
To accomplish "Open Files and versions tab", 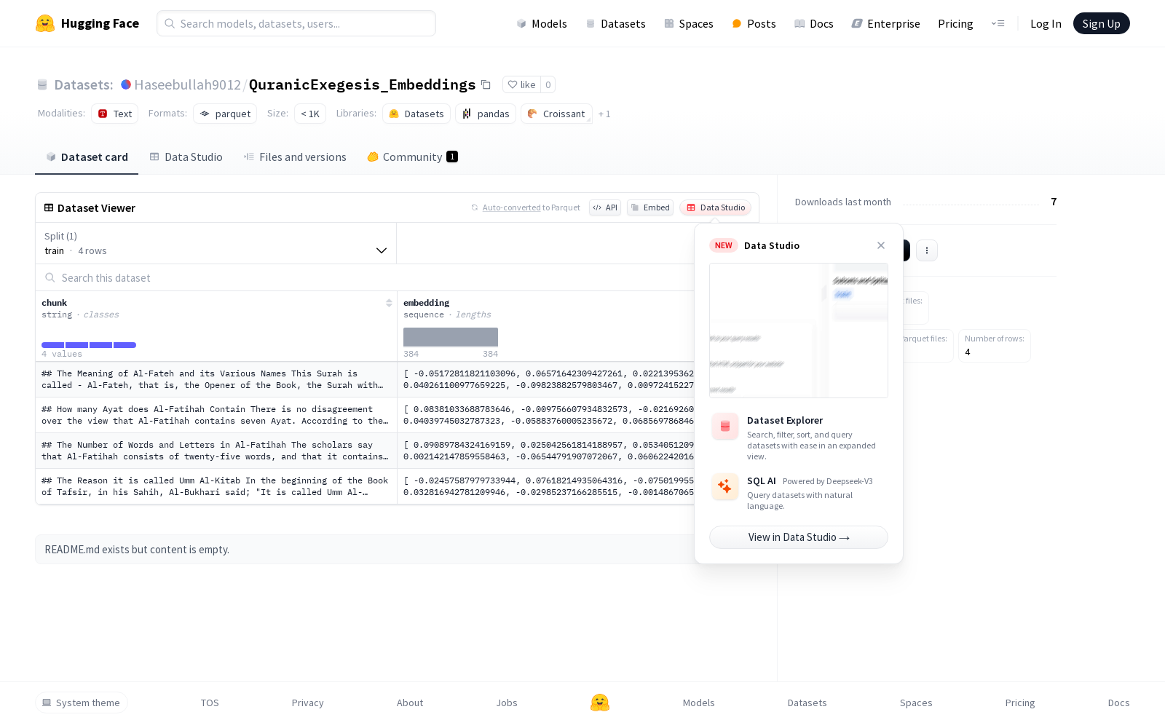I will pos(295,157).
